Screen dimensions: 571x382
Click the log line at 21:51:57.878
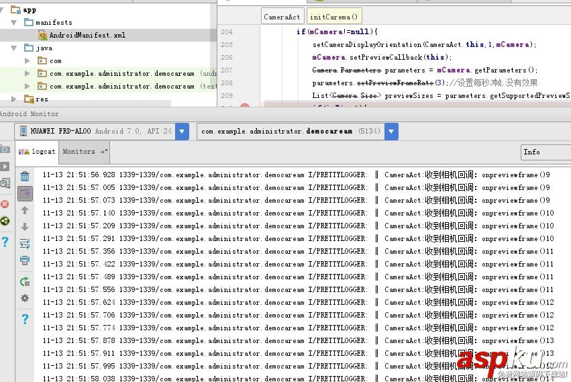tap(298, 341)
